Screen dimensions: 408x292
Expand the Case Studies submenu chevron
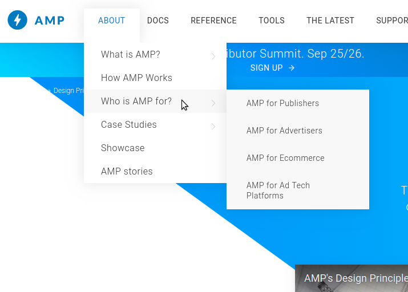(x=213, y=126)
